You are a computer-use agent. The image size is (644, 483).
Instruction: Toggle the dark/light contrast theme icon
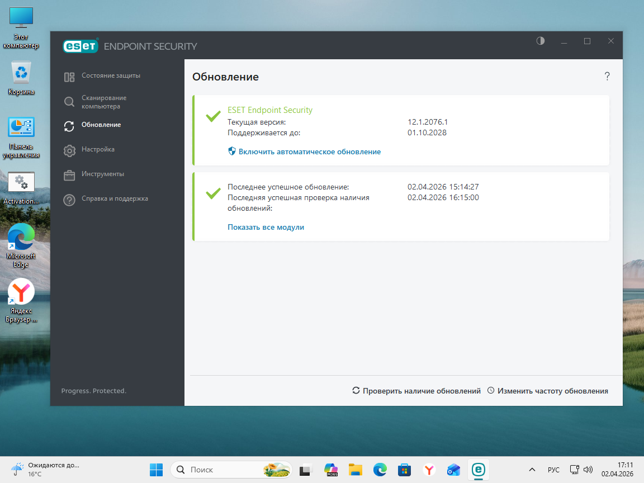540,41
